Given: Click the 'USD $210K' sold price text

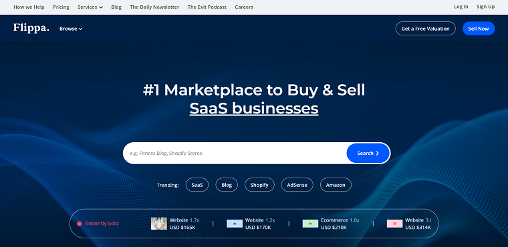Looking at the screenshot, I should pyautogui.click(x=334, y=227).
